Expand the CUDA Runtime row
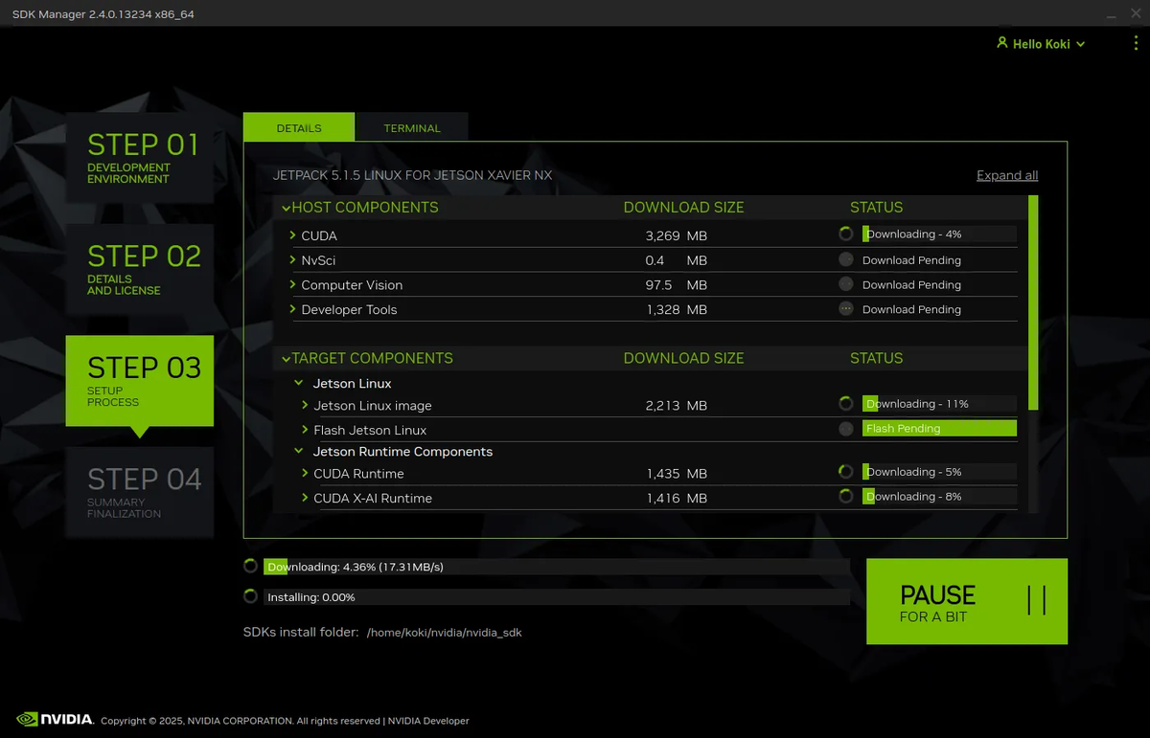This screenshot has width=1150, height=738. (306, 473)
